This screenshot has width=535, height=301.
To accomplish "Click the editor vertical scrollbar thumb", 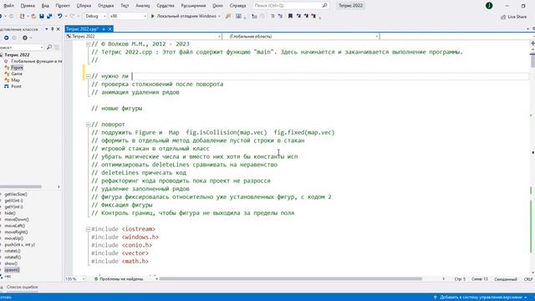I will (x=533, y=60).
